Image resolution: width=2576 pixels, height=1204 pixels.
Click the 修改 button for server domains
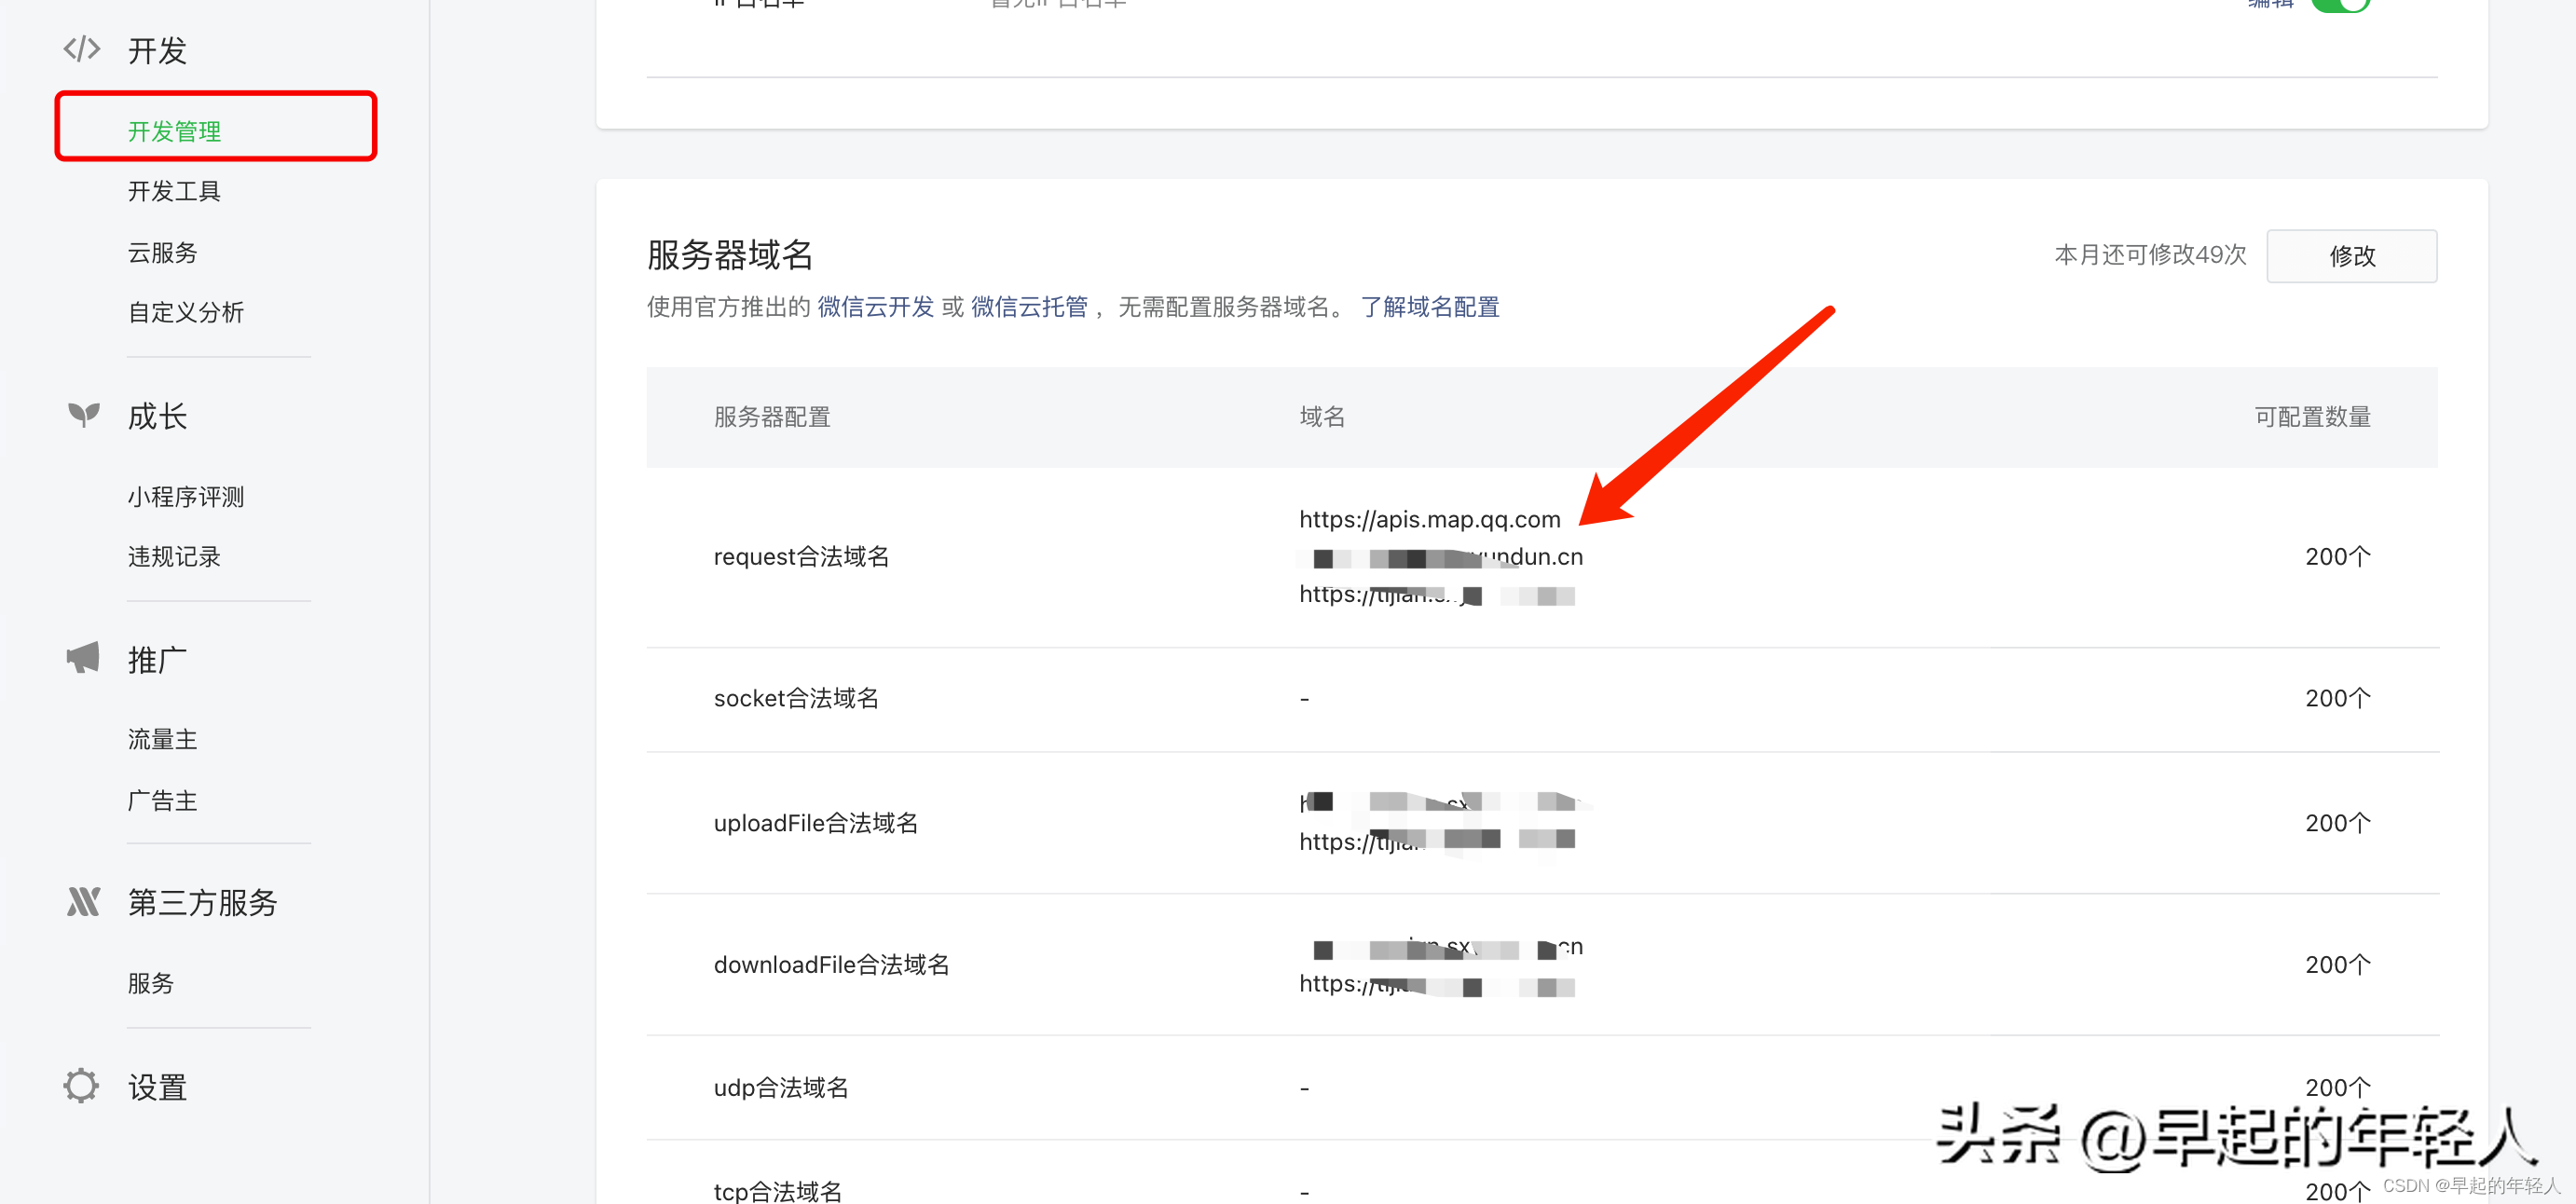[x=2351, y=256]
